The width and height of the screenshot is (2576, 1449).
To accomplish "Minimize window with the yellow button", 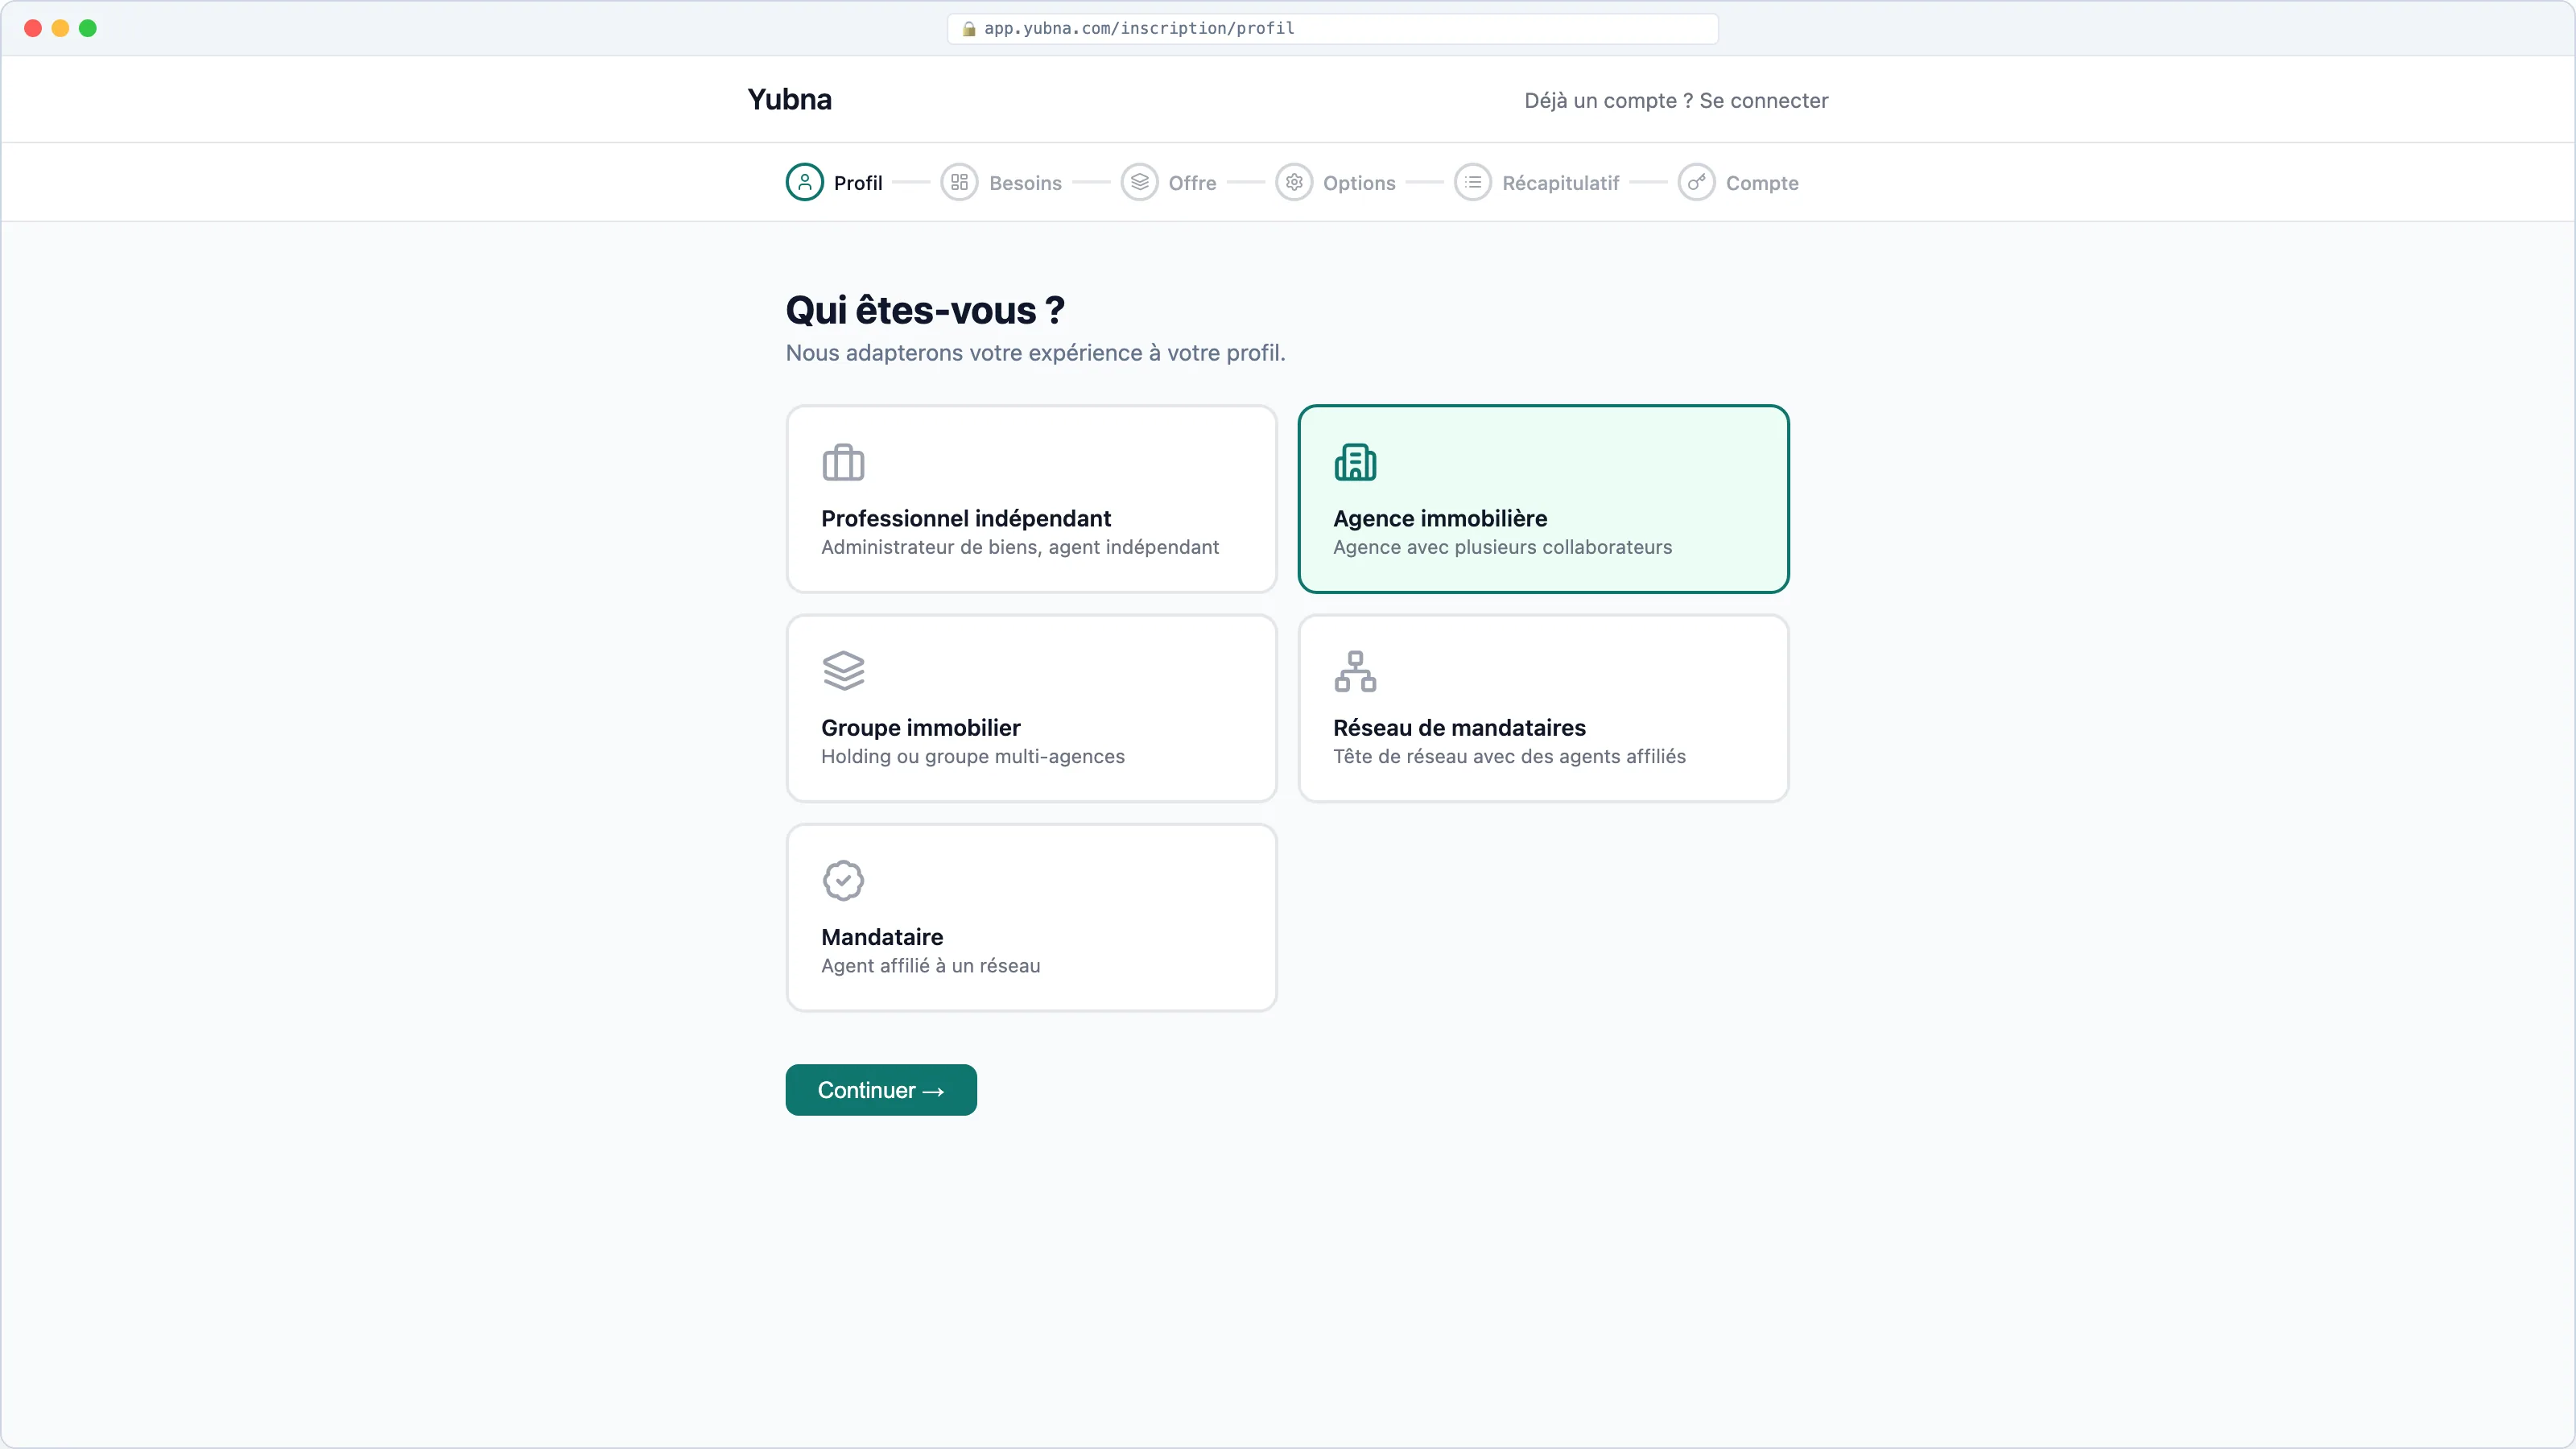I will [60, 28].
